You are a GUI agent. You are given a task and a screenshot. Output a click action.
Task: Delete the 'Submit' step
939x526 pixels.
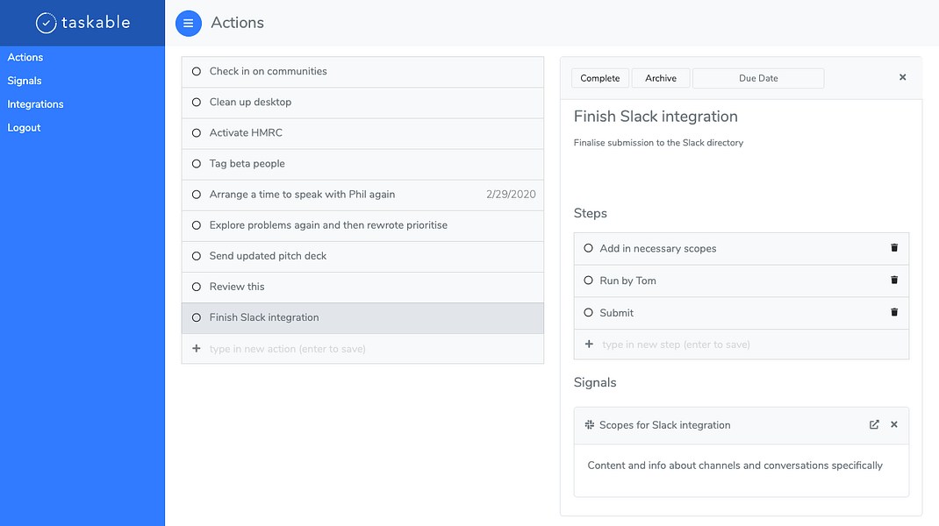[x=894, y=312]
